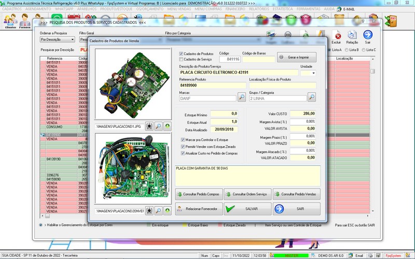The height and width of the screenshot is (259, 415).
Task: Click webcam capture icon beside PLACACOND1.JPG
Action: pos(149,126)
